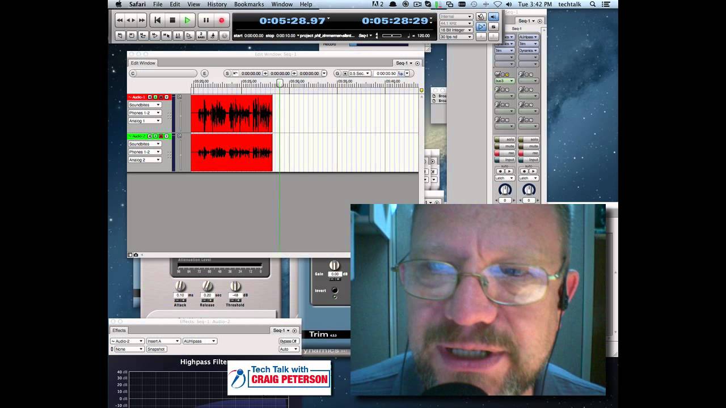726x408 pixels.
Task: Open the History menu
Action: point(217,4)
